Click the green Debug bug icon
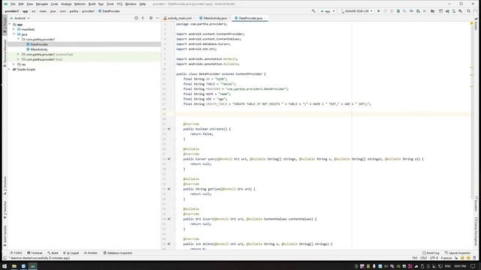Screen dimensions: 481x270 [398, 11]
